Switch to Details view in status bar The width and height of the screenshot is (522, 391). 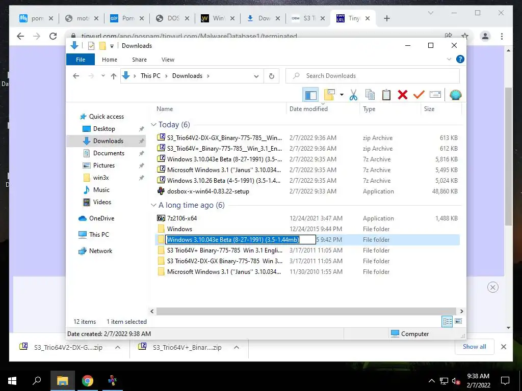(447, 321)
